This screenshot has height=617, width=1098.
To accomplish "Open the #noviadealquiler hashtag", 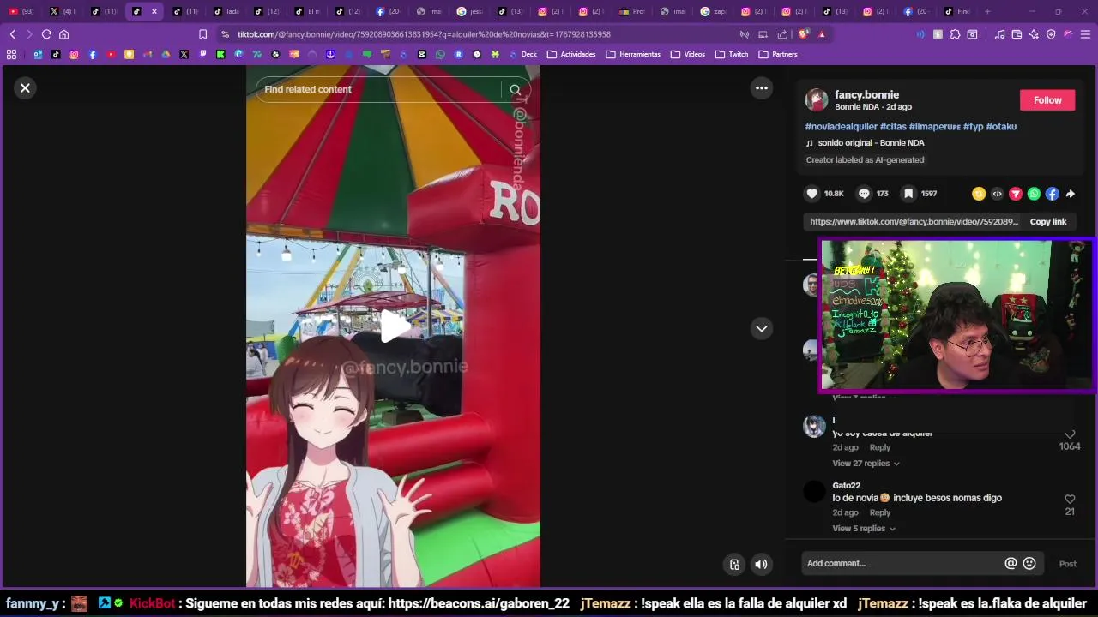I will [x=841, y=126].
